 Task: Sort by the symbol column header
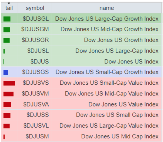tap(35, 8)
